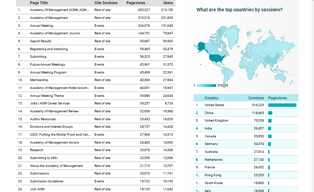Sort table by Pageviews column header

(x=135, y=3)
